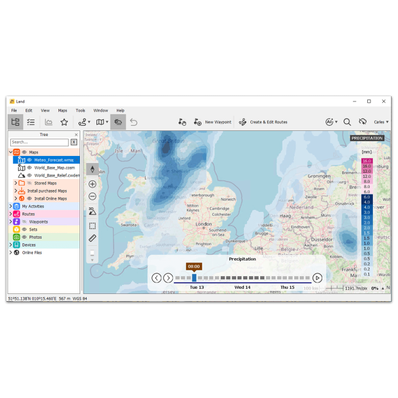Click Create & Edit Routes label
This screenshot has width=398, height=398.
pyautogui.click(x=268, y=122)
